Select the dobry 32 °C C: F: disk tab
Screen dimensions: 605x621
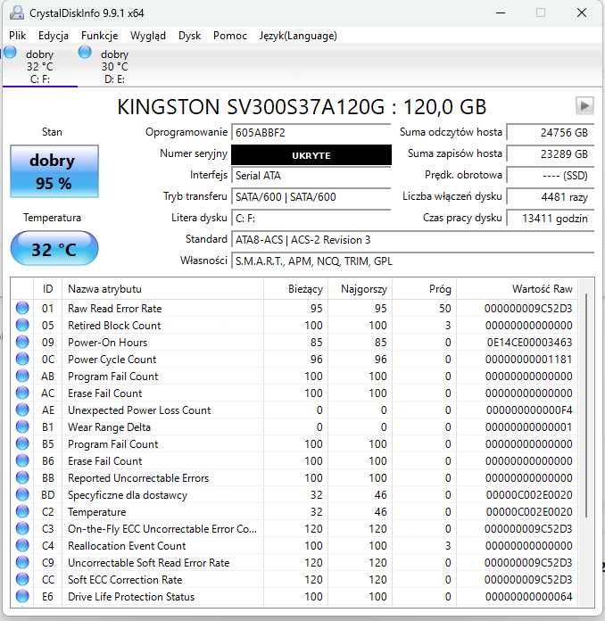[39, 66]
